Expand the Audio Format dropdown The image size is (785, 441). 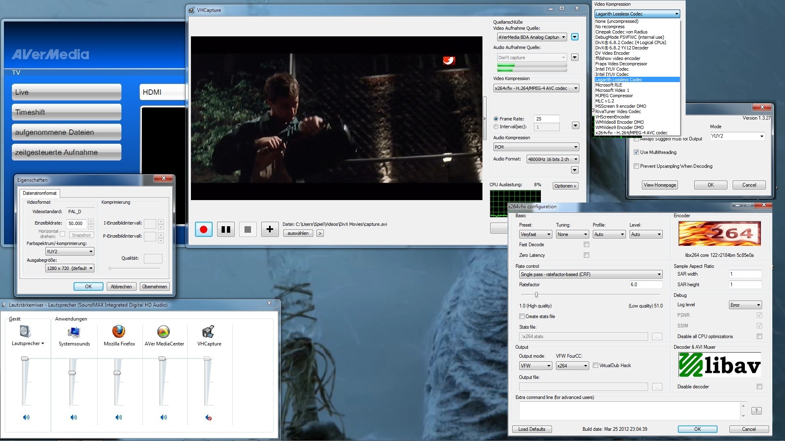553,159
